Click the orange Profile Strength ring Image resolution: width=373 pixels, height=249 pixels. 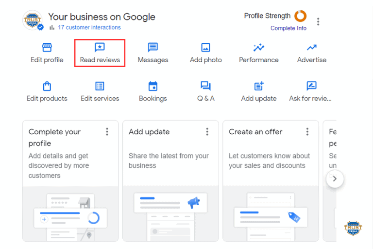click(301, 16)
